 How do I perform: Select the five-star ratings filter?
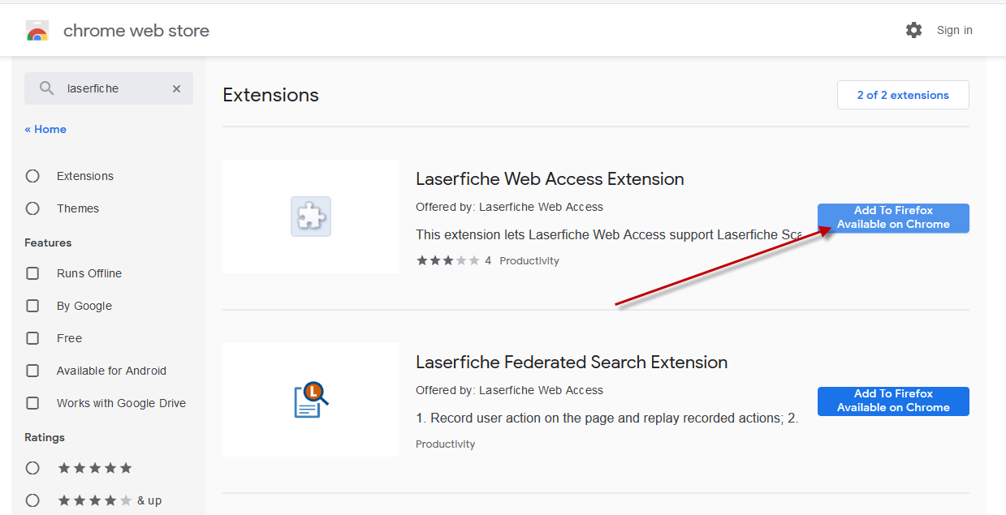pos(32,468)
